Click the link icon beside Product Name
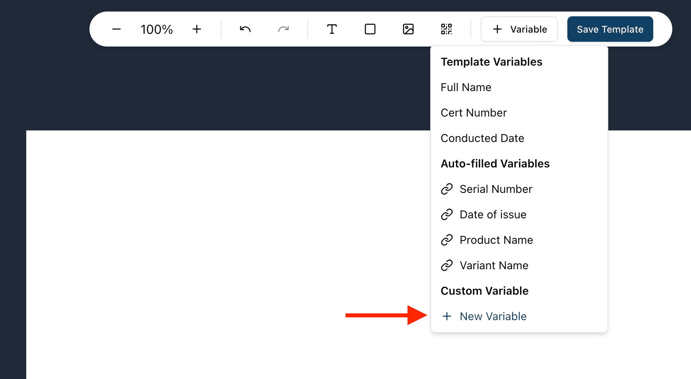This screenshot has width=691, height=379. (x=447, y=240)
